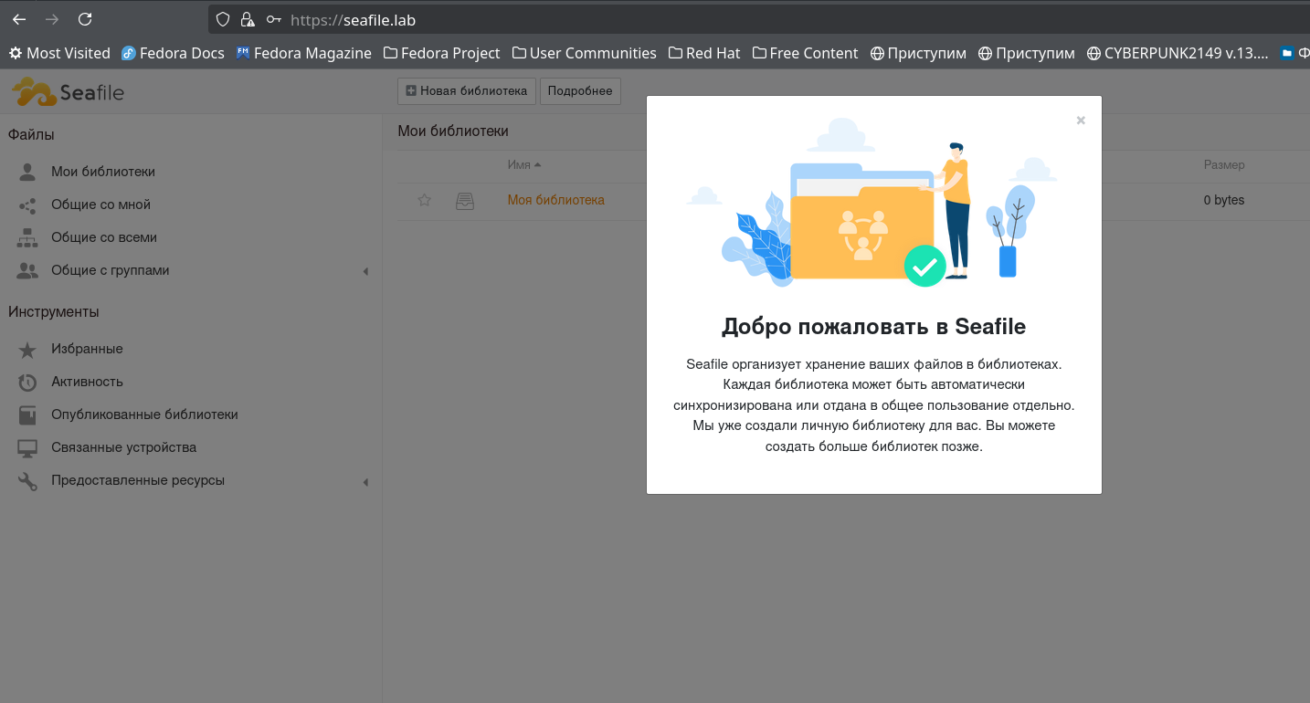Screen dimensions: 1310x703
Task: Click the 0 bytes size value
Action: [1224, 200]
